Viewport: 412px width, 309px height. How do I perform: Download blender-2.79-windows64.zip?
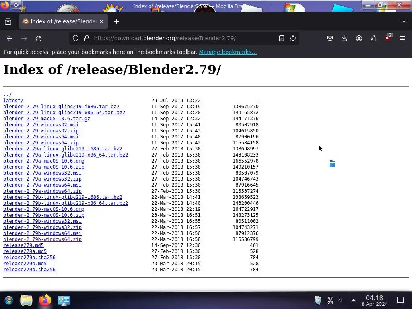click(41, 143)
